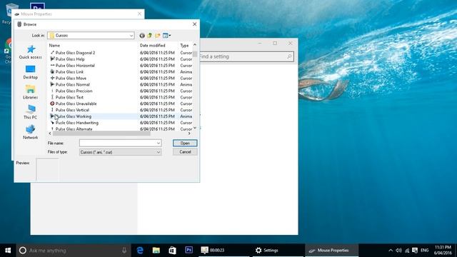
Task: Select Desktop in the places bar
Action: 30,73
